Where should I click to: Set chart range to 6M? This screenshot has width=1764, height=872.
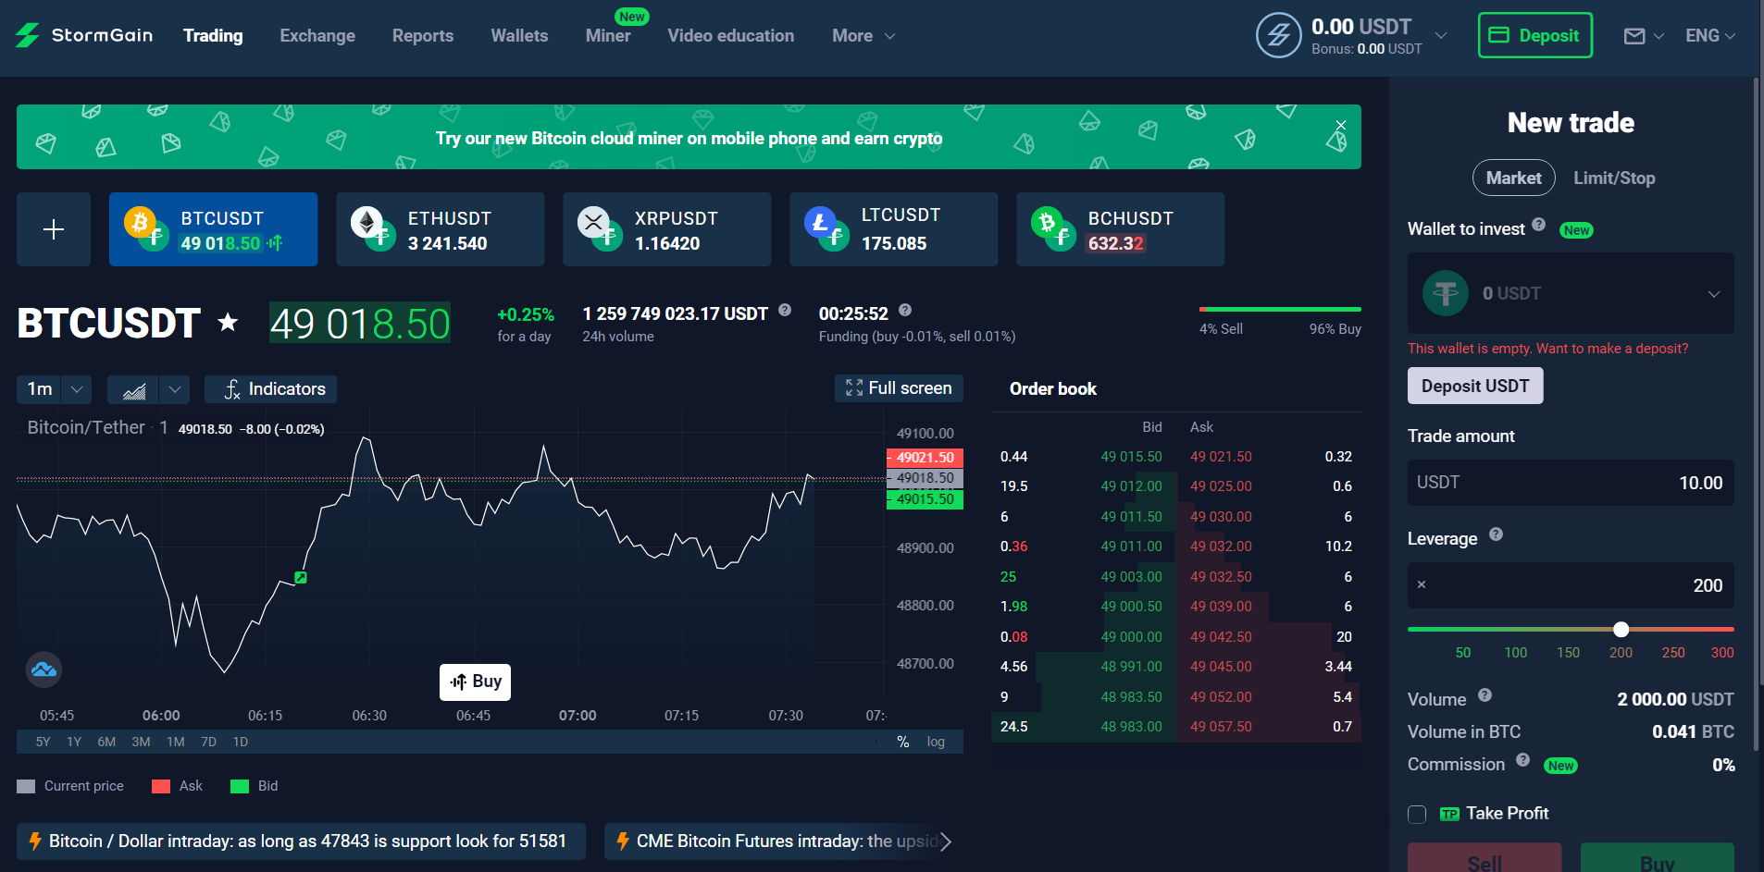tap(106, 742)
